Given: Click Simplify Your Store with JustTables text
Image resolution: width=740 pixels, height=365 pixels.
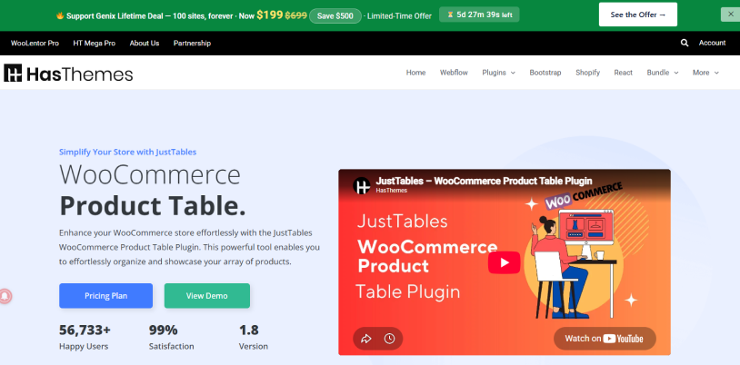Looking at the screenshot, I should (x=127, y=152).
